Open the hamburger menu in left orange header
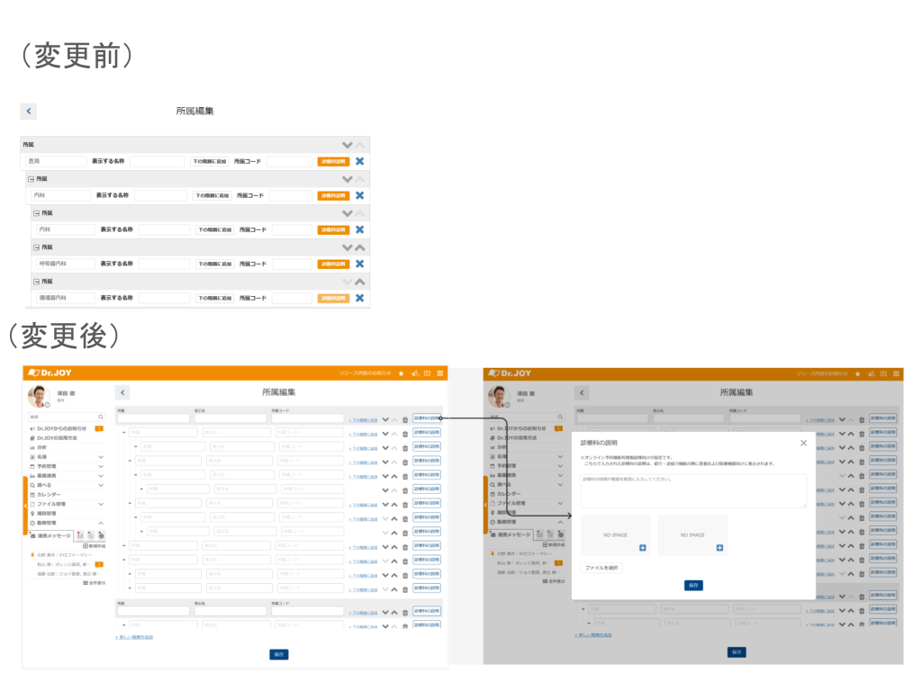The height and width of the screenshot is (691, 922). [439, 372]
